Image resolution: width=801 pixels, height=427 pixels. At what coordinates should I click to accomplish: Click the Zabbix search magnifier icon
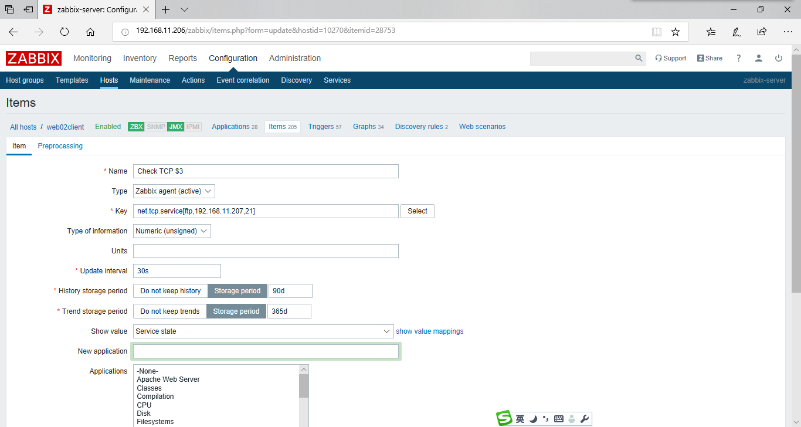coord(639,58)
